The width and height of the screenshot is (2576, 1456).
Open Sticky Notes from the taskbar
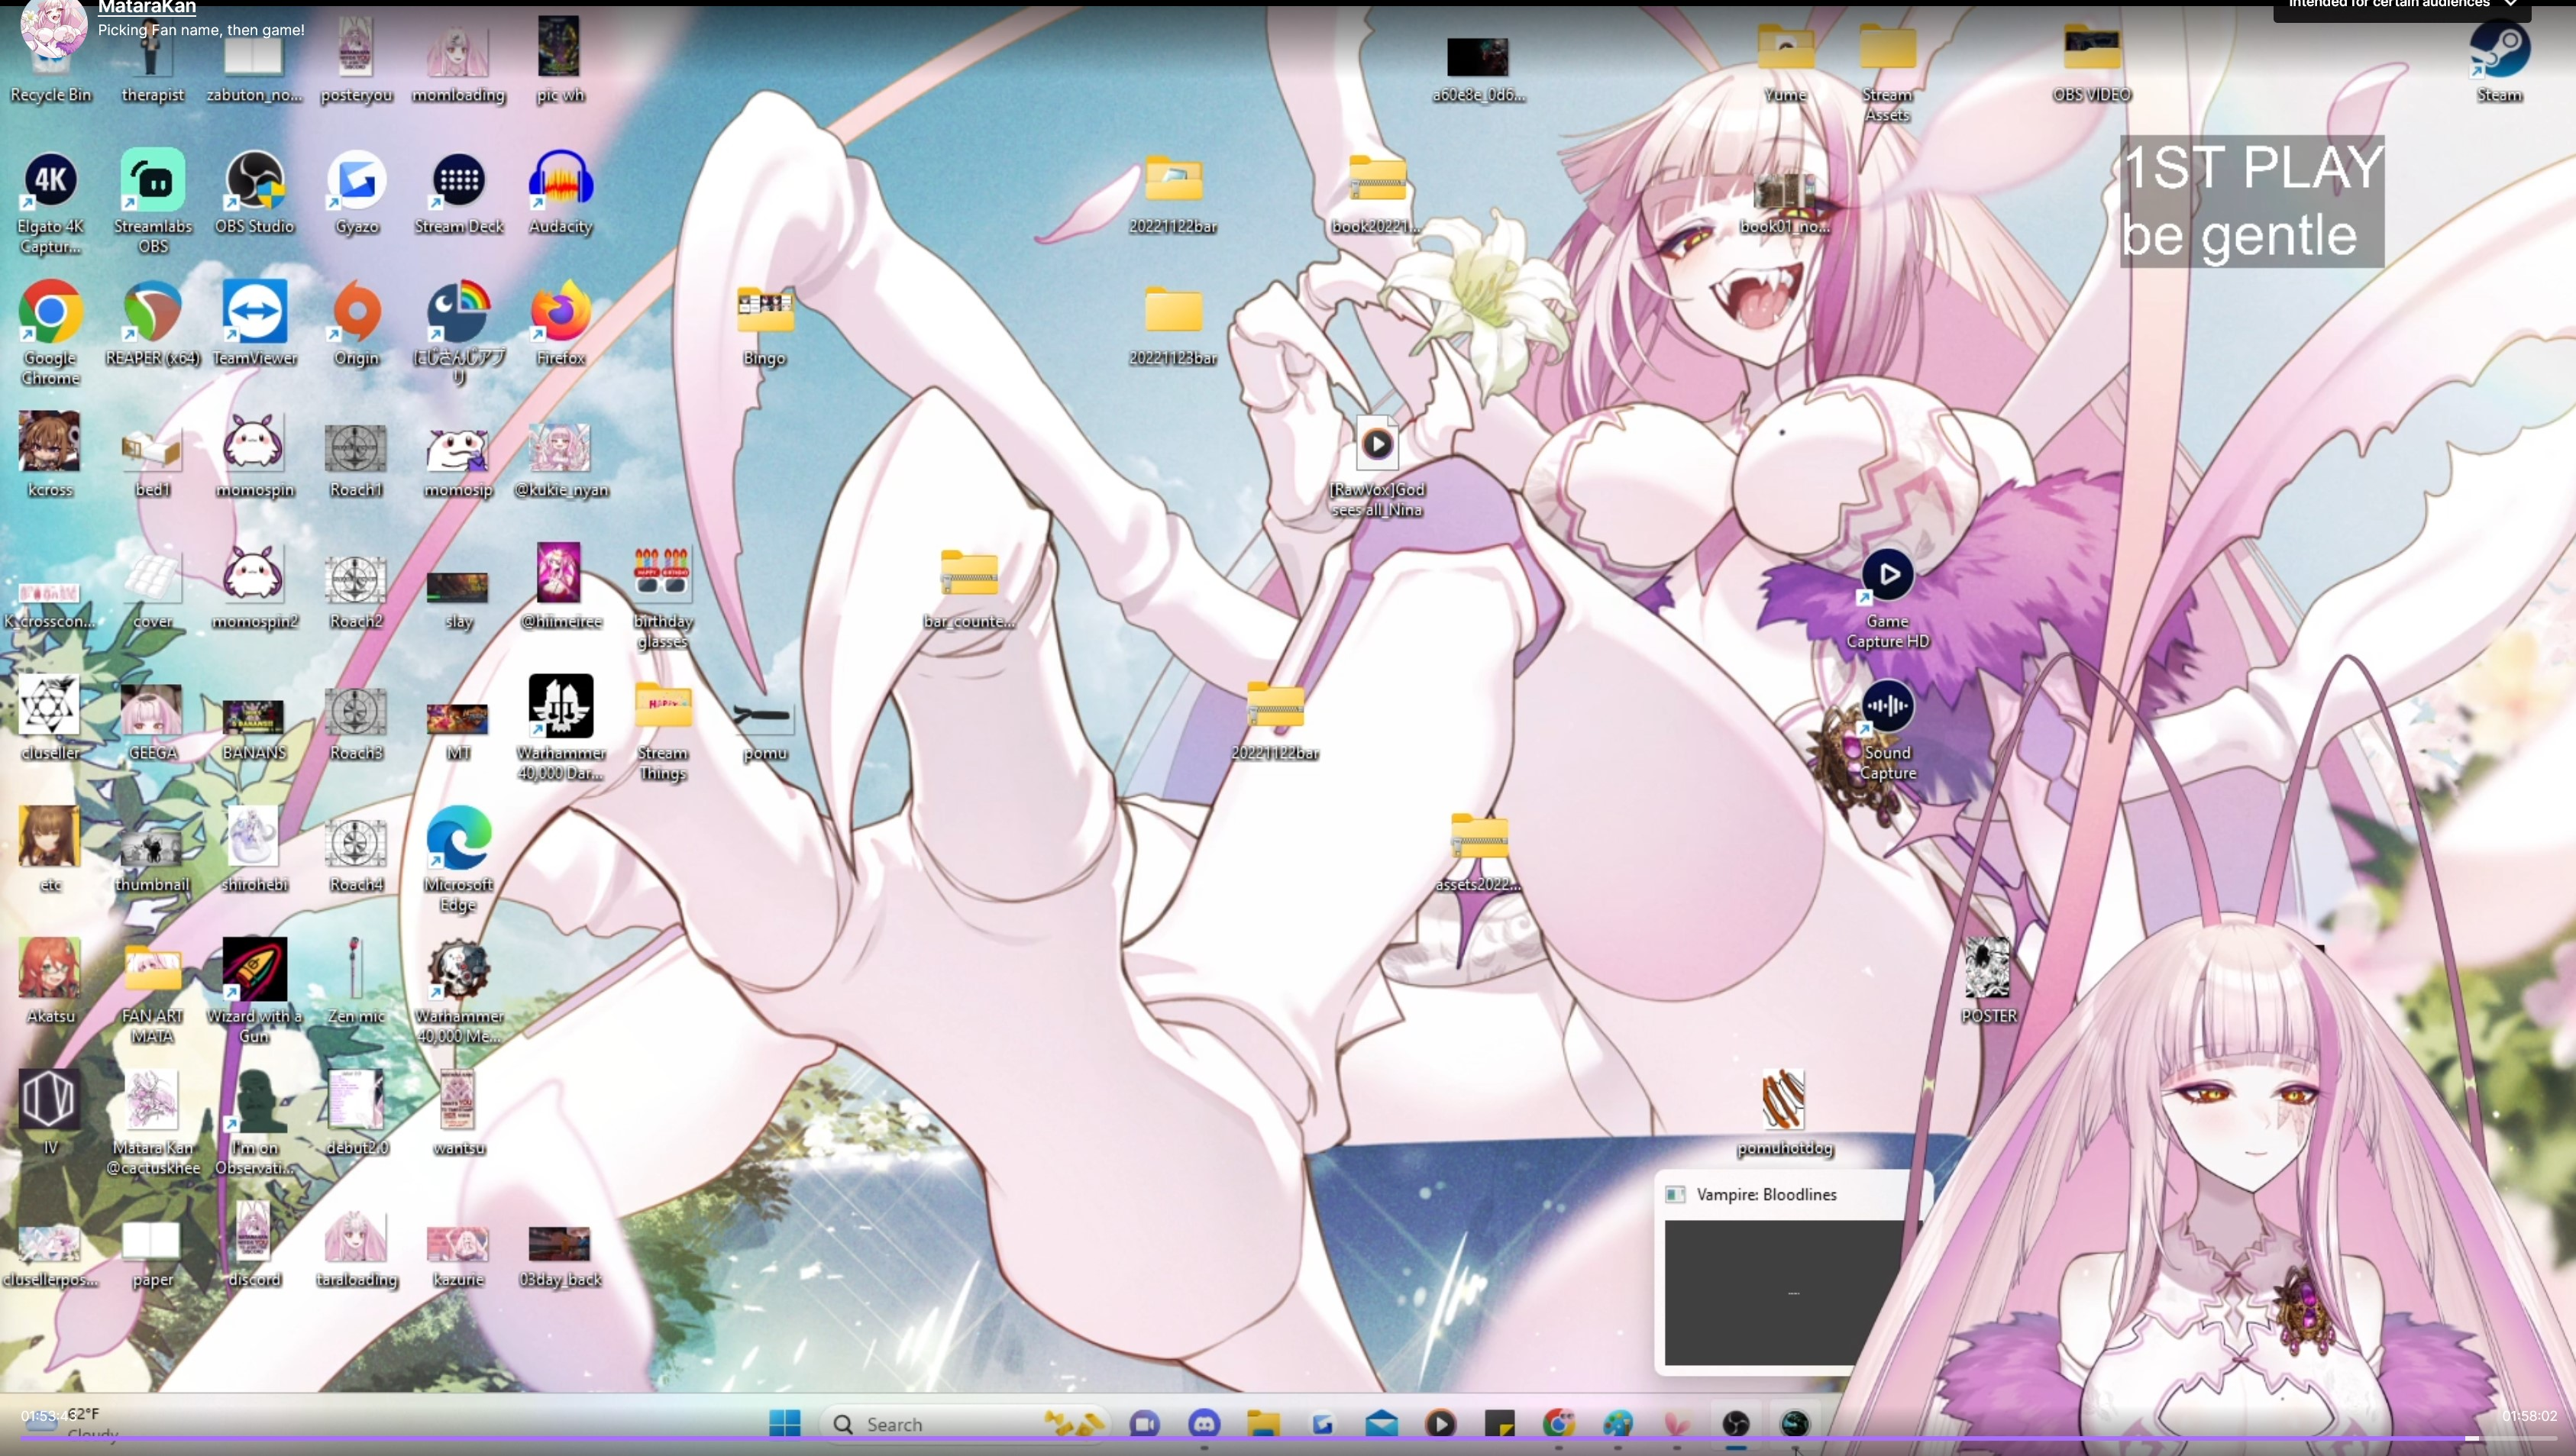tap(1499, 1423)
